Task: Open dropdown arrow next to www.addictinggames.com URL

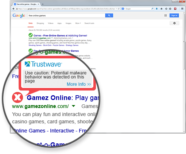Action: pos(52,38)
